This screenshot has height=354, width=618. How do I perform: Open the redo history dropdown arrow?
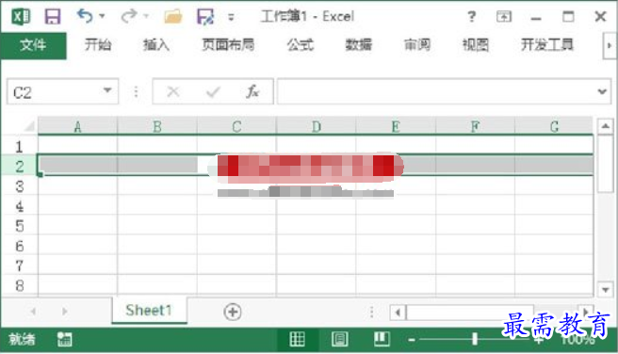pyautogui.click(x=146, y=16)
